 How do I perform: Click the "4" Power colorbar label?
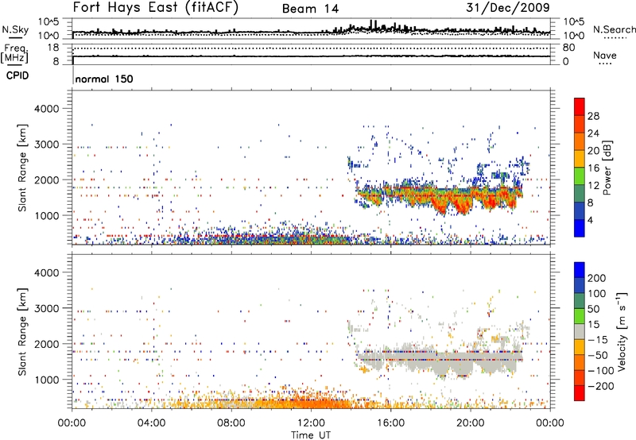tap(590, 221)
